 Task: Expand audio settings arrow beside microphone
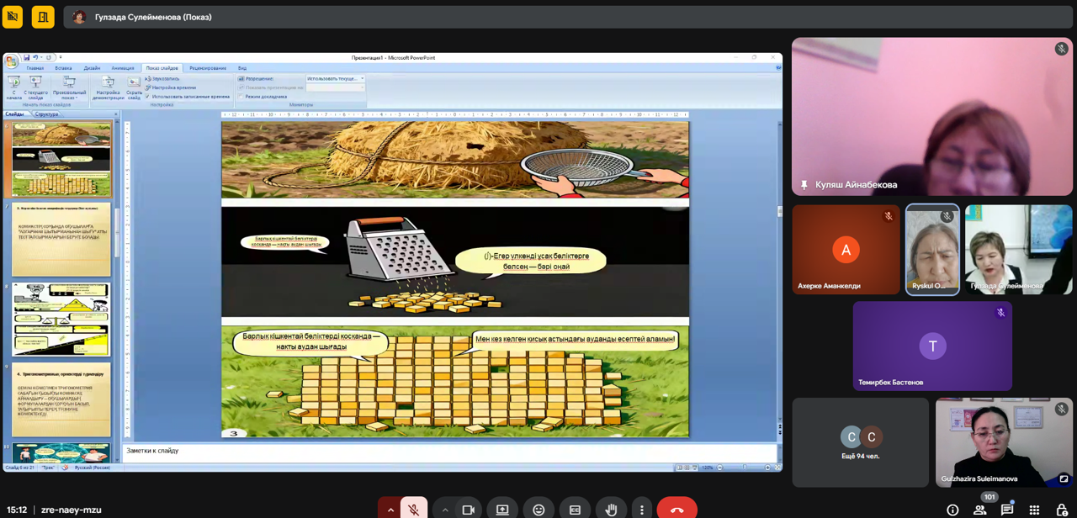coord(390,510)
